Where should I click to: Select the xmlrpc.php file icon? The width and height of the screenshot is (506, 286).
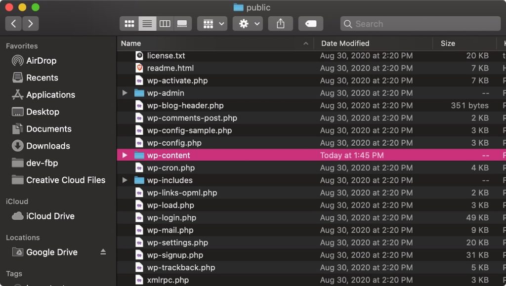point(139,280)
